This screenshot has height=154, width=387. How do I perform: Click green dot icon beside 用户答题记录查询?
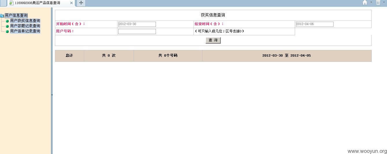pos(7,26)
